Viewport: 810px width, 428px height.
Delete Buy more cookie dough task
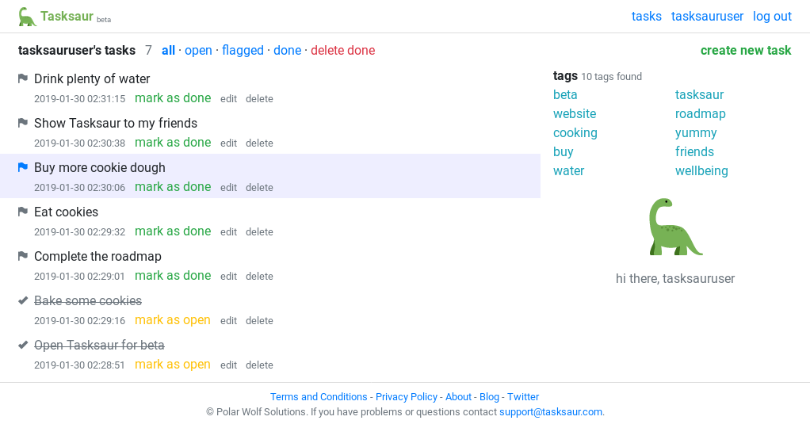pyautogui.click(x=259, y=188)
